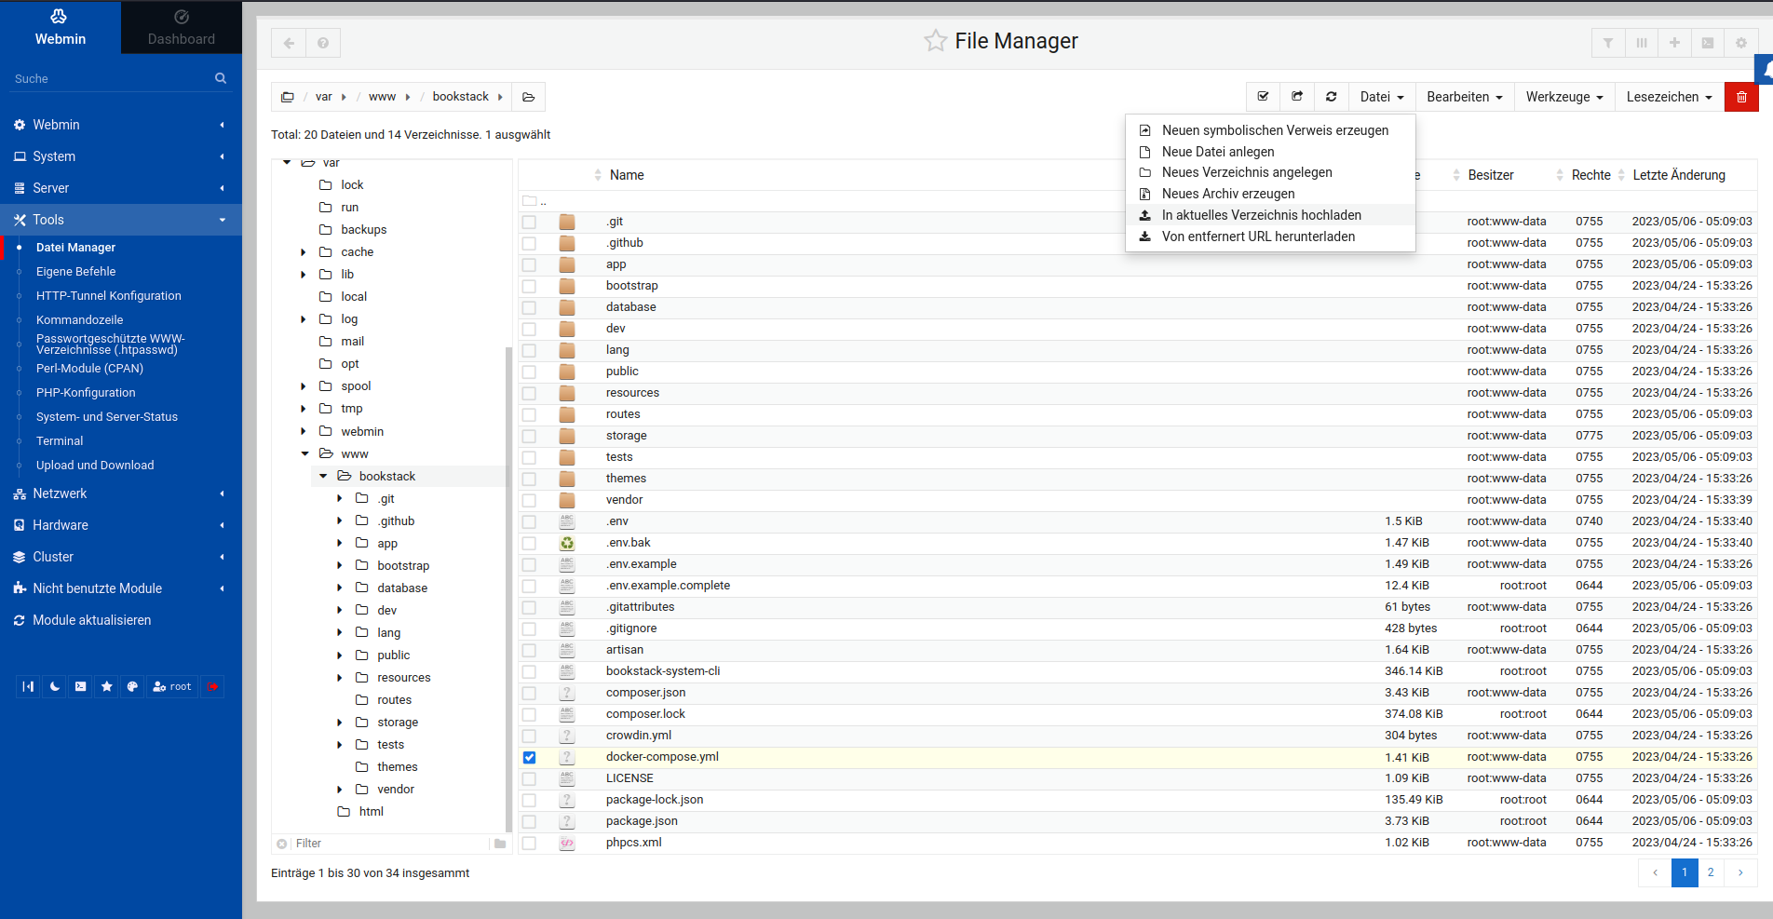Click the back arrow button in header
The image size is (1773, 919).
289,43
